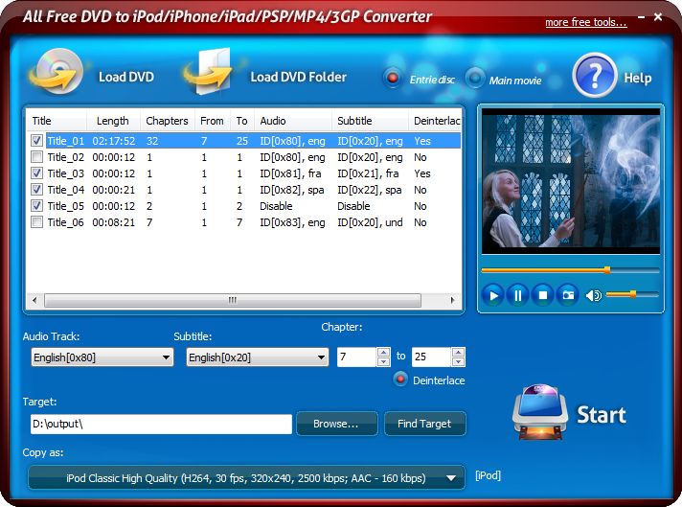
Task: Click the Audio column header
Action: coord(293,121)
